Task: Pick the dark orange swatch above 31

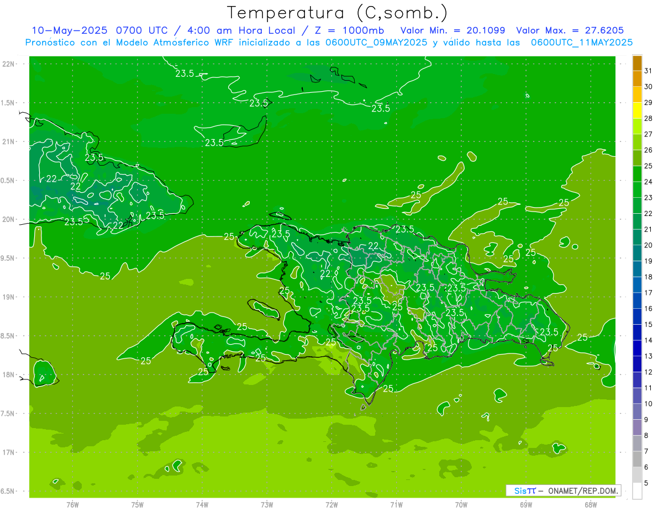Action: [x=637, y=63]
